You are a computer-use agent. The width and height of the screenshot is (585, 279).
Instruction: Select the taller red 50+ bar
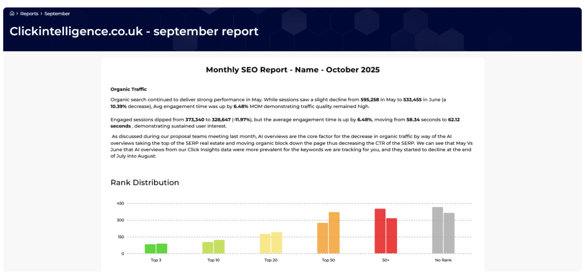click(x=380, y=231)
